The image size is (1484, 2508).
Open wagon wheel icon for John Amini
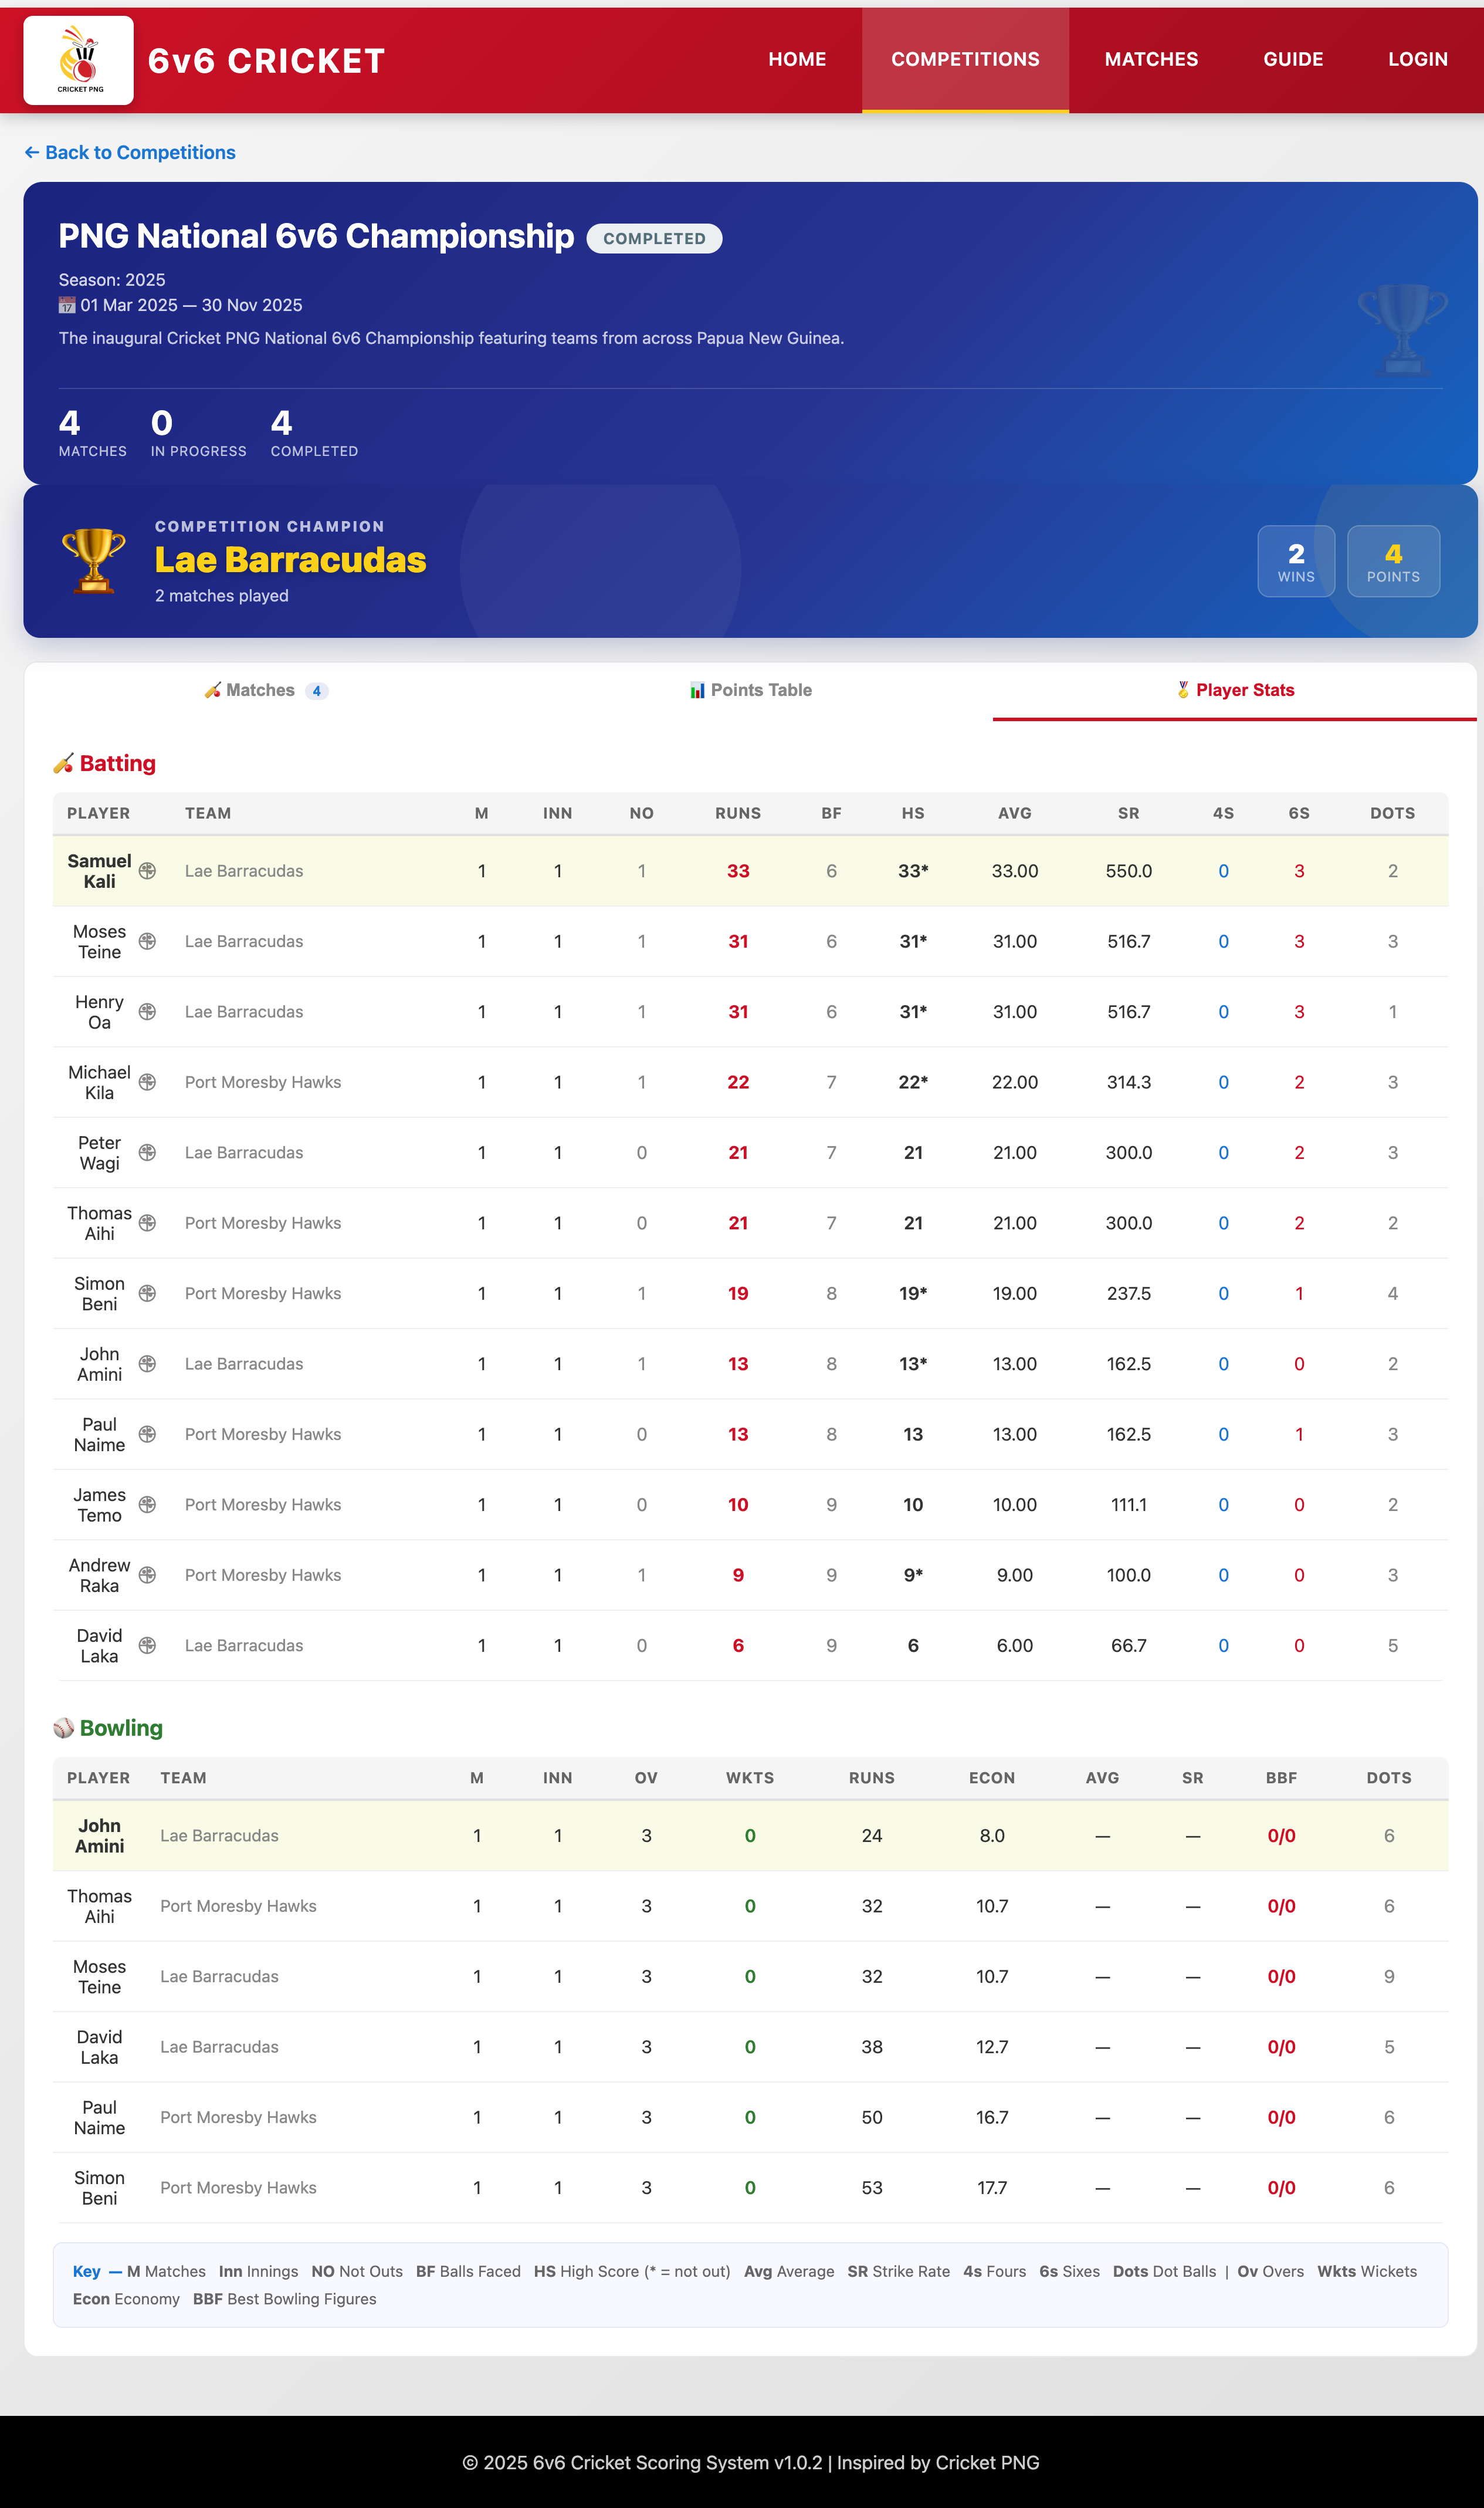(147, 1364)
